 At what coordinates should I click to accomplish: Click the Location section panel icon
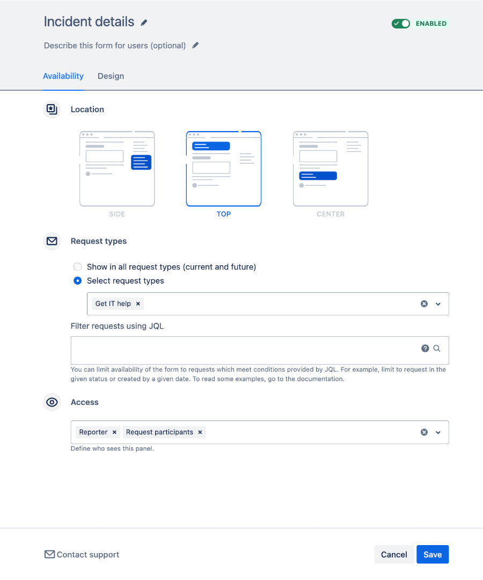(52, 109)
